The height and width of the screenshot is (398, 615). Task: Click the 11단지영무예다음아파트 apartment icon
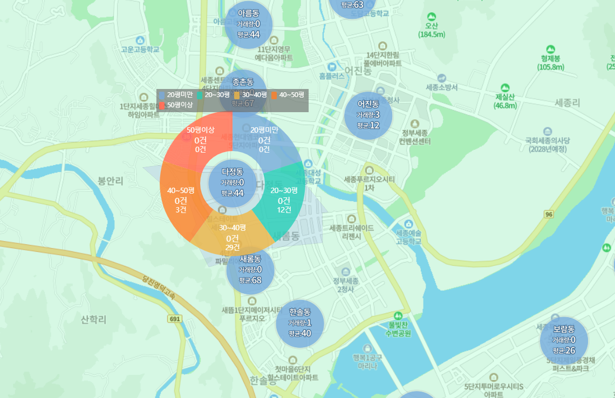[x=274, y=40]
